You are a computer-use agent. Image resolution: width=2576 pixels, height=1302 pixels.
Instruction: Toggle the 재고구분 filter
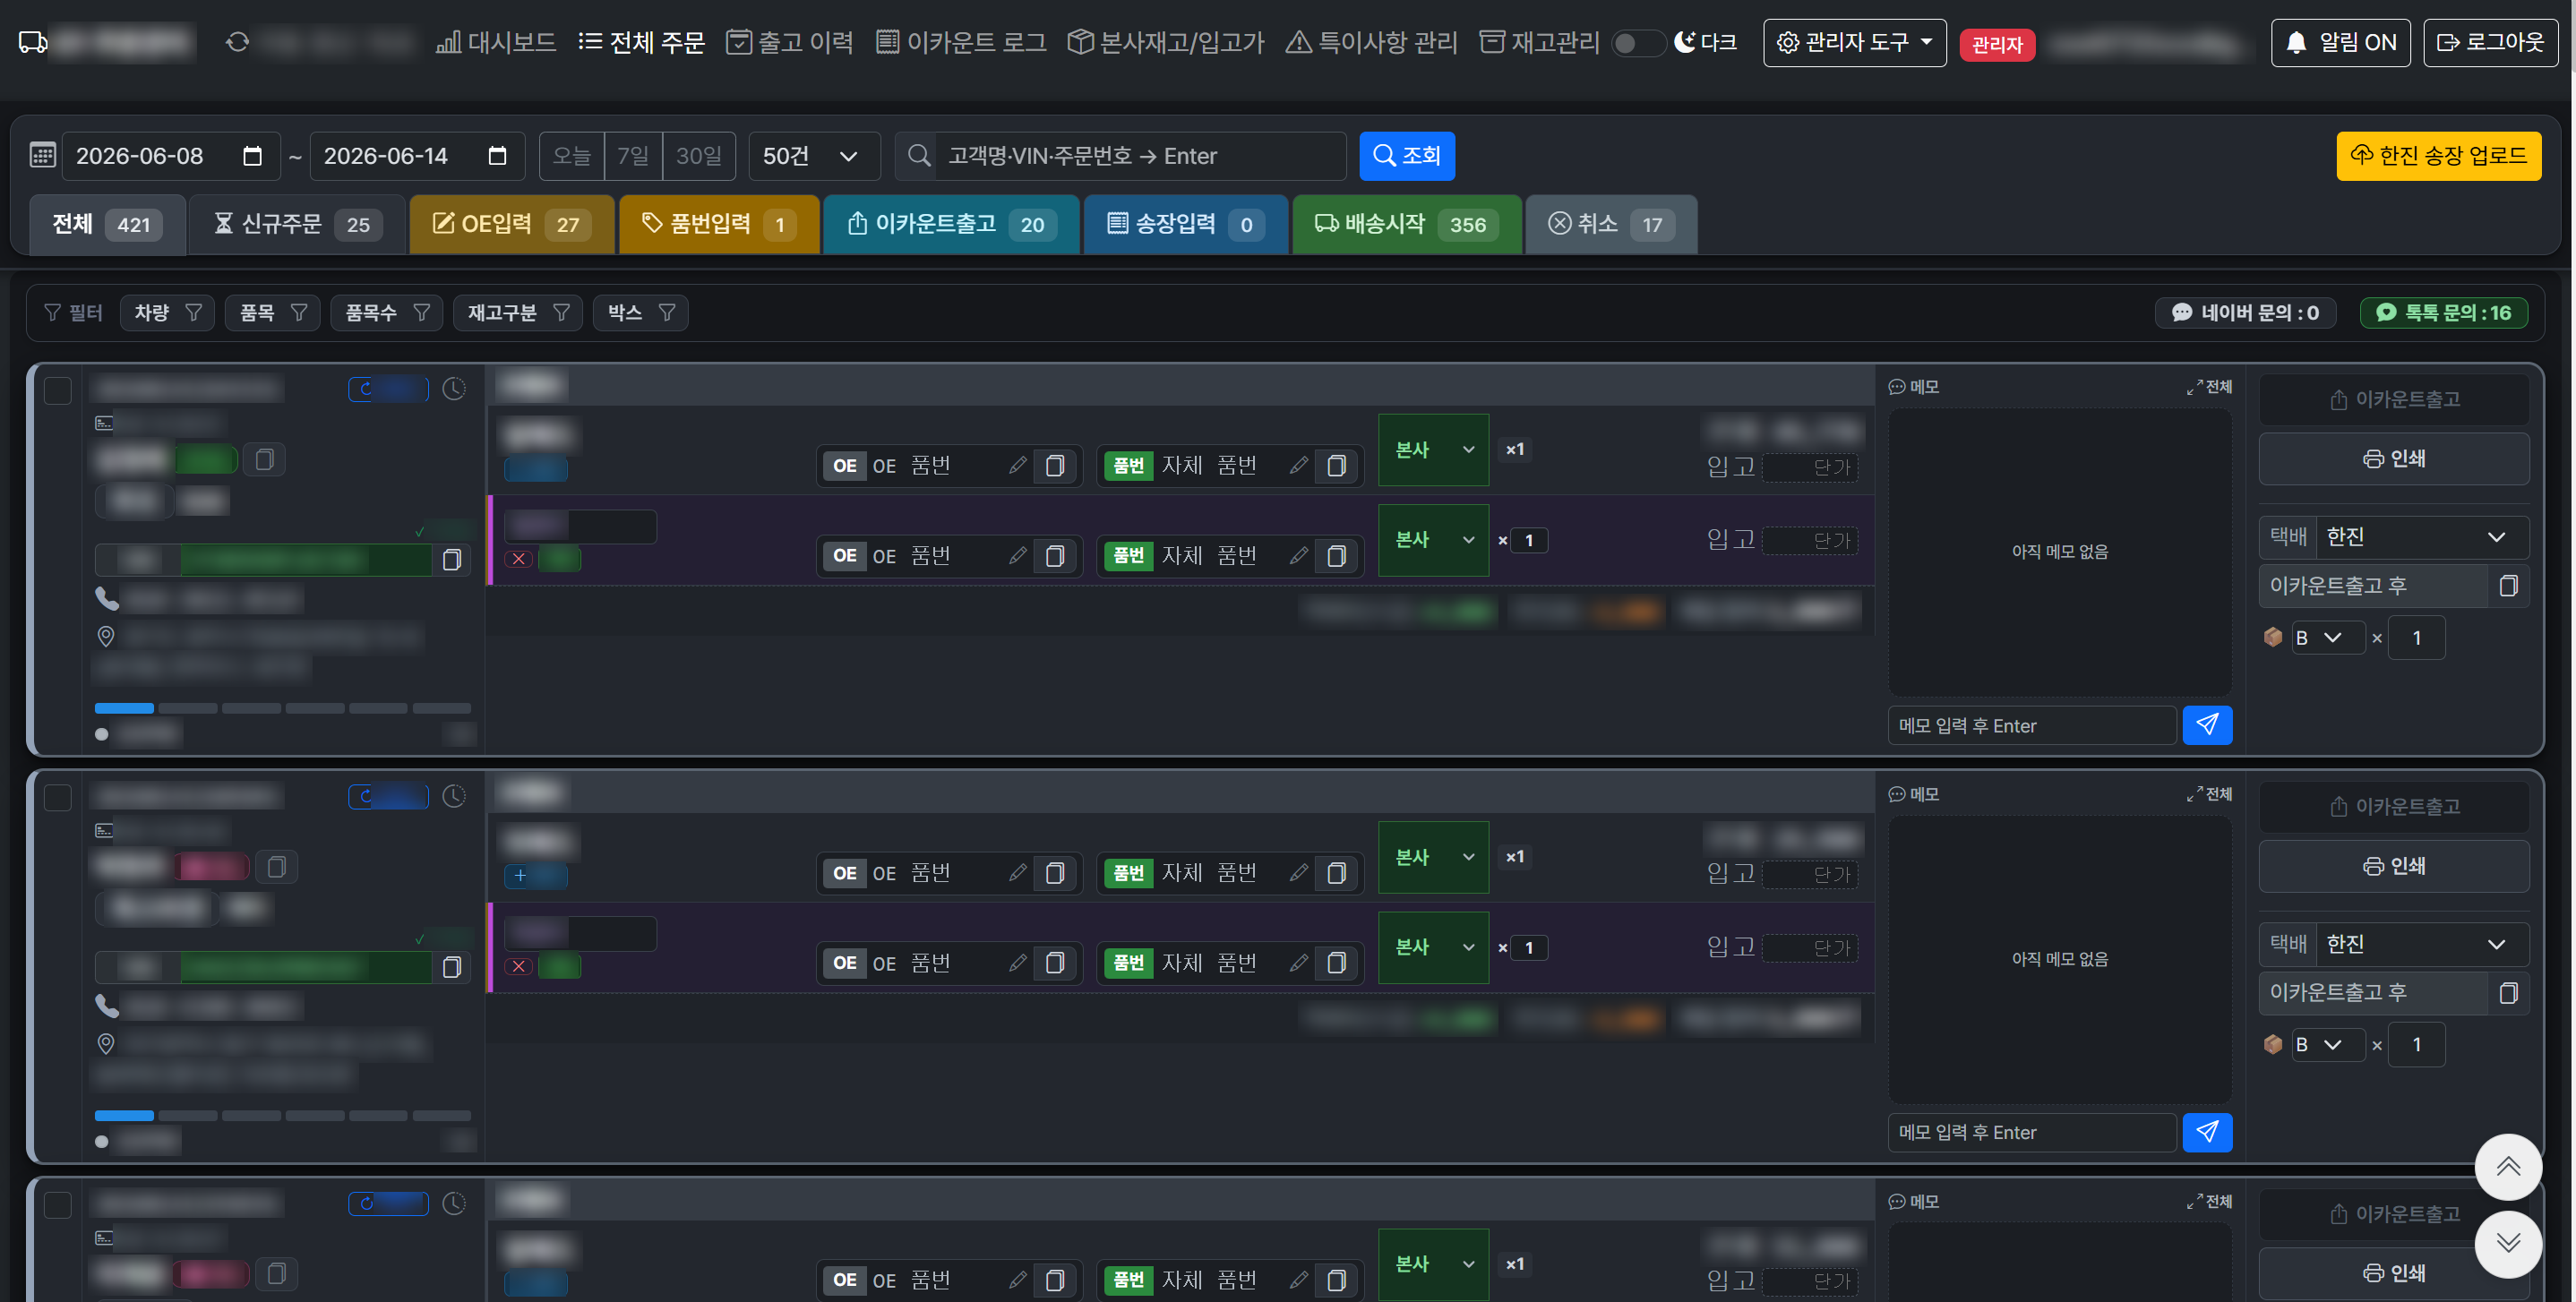517,313
